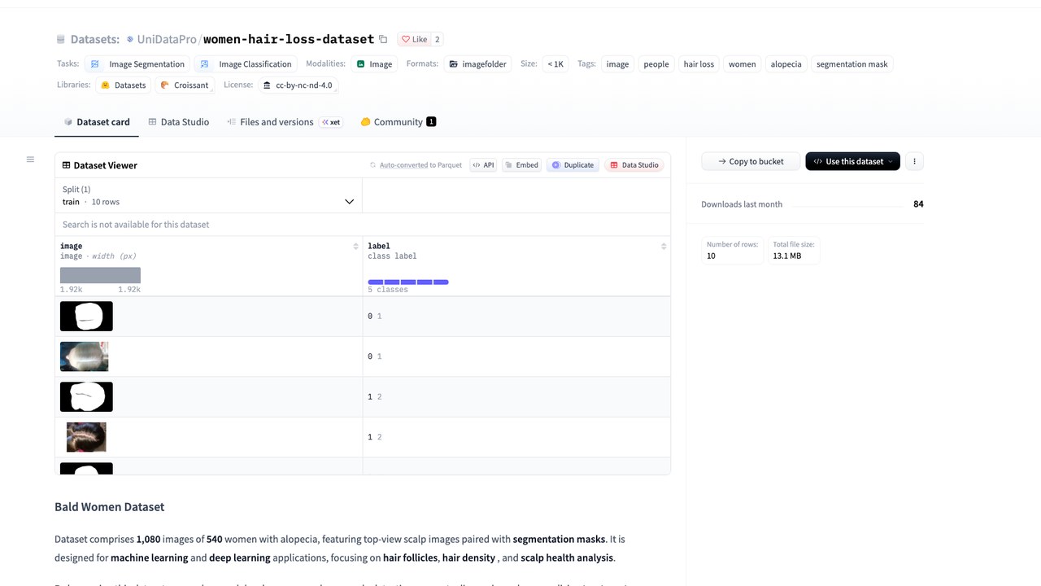Sort the label column using its sort icon
This screenshot has width=1041, height=586.
pos(664,246)
